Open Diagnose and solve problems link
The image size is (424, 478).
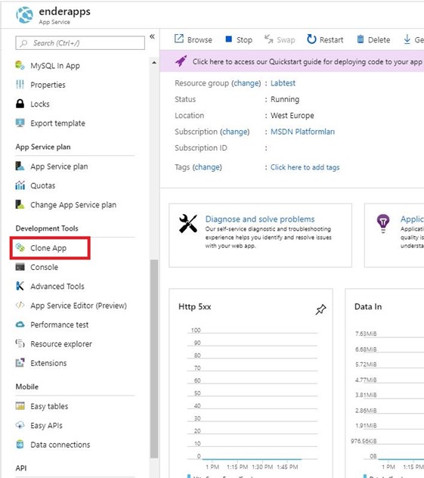pos(260,219)
